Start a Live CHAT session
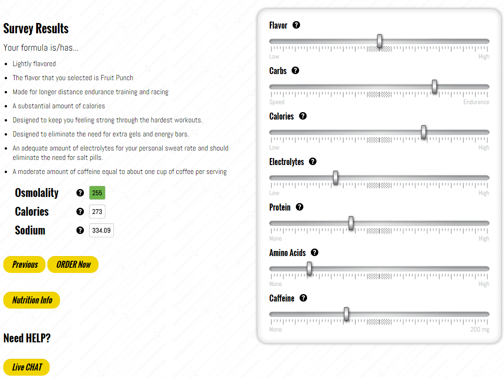 pyautogui.click(x=27, y=367)
